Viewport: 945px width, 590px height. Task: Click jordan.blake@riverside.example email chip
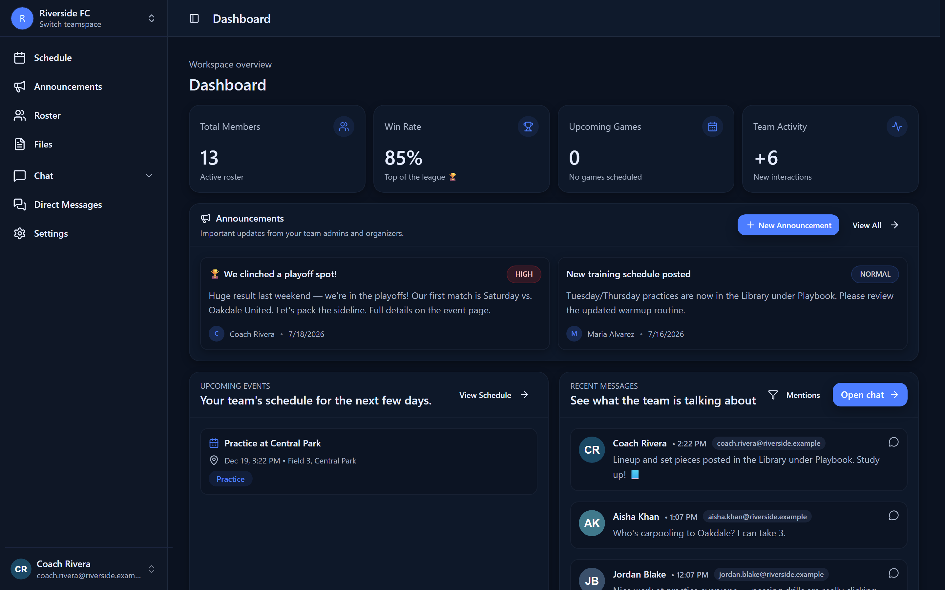[771, 574]
